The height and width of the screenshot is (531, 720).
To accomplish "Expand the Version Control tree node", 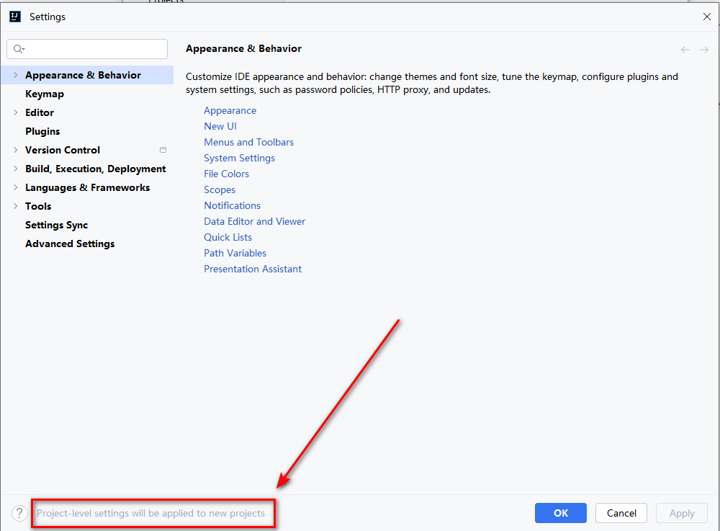I will [x=16, y=150].
